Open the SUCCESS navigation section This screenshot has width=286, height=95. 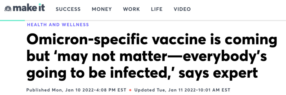pos(68,9)
